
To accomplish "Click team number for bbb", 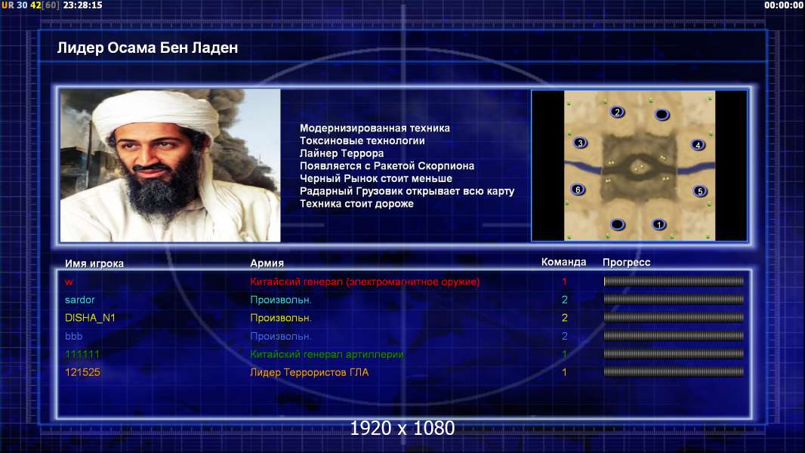I will pos(564,336).
